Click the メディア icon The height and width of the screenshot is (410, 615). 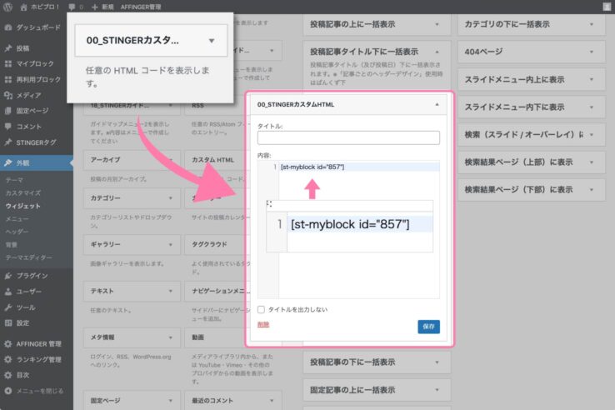8,95
